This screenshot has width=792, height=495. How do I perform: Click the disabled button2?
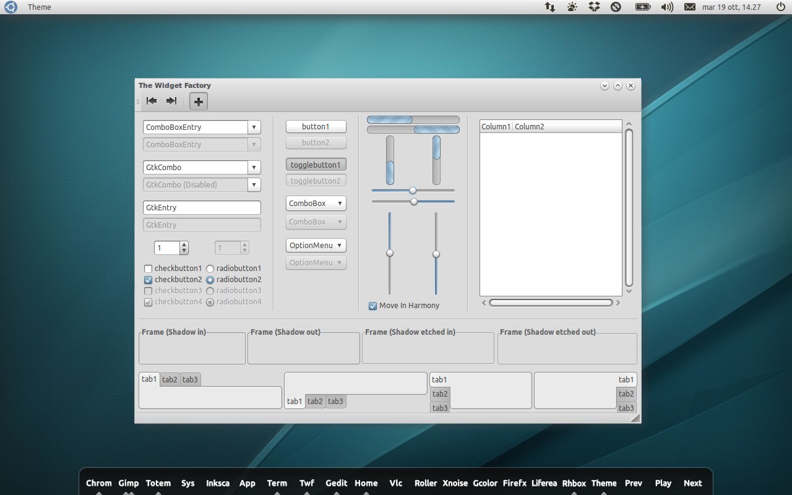coord(316,142)
